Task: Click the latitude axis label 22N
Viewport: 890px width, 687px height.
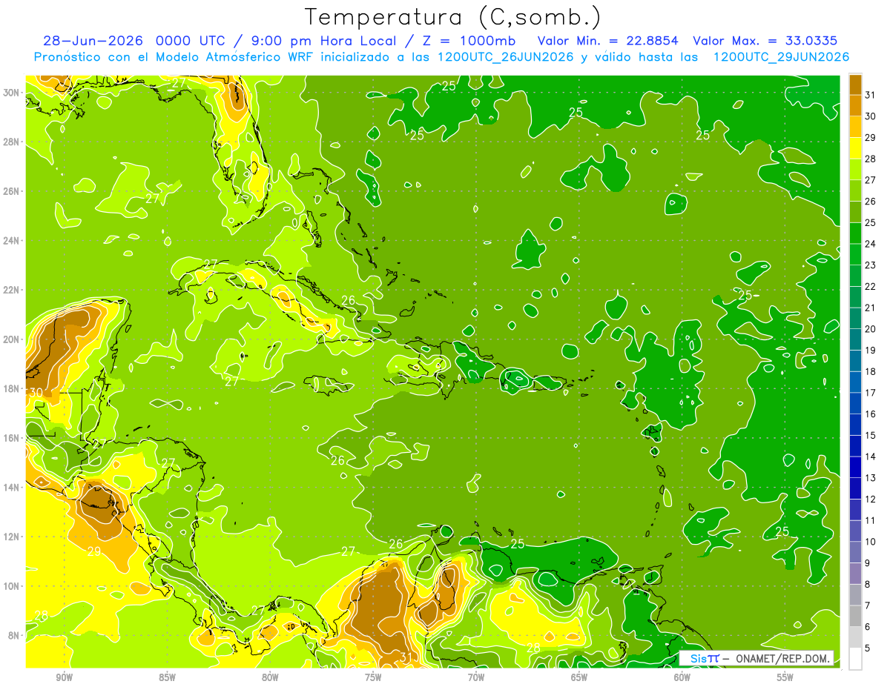Action: [13, 290]
